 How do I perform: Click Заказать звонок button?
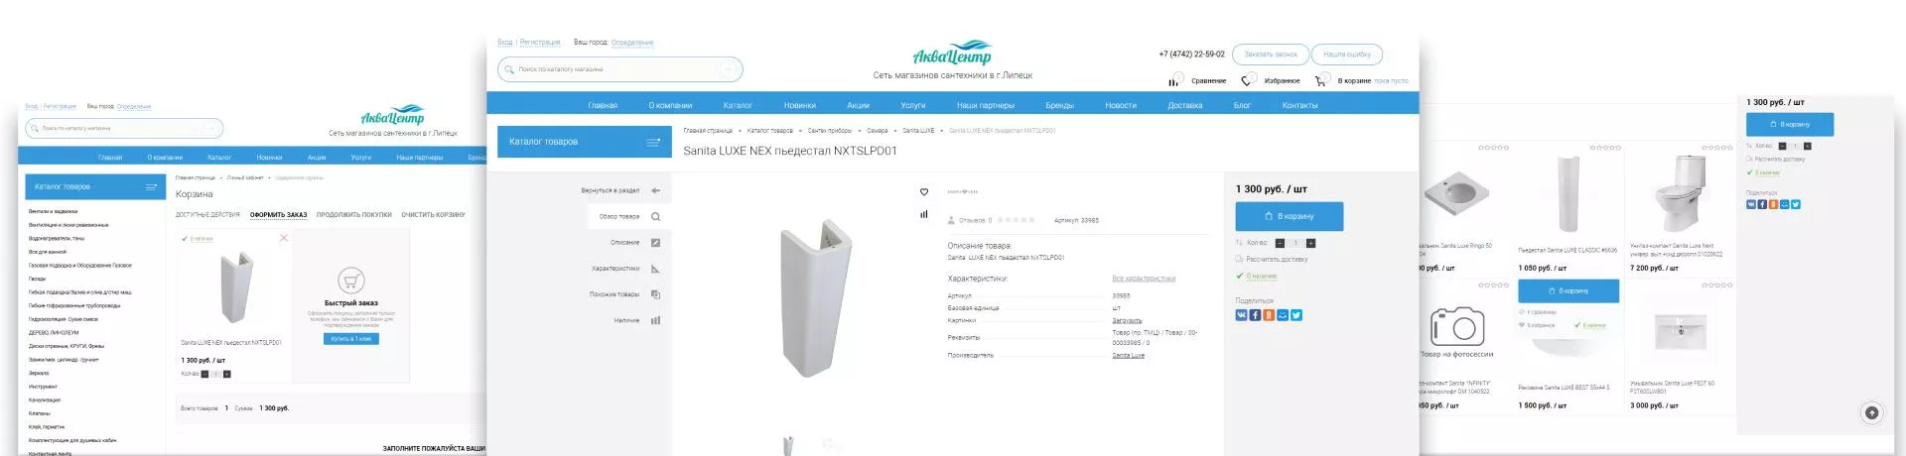tap(1271, 55)
